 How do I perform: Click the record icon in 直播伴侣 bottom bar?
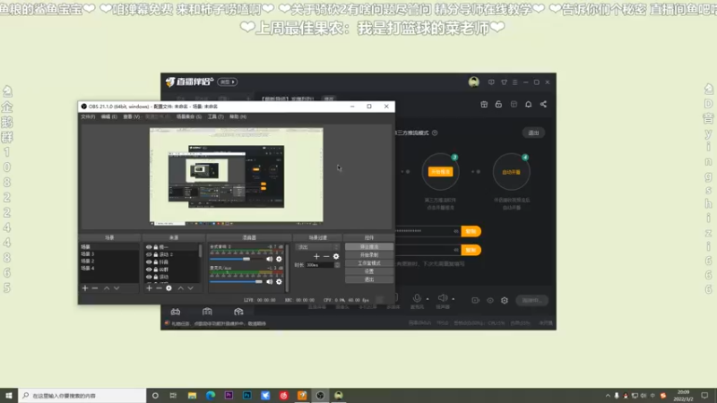click(x=476, y=300)
